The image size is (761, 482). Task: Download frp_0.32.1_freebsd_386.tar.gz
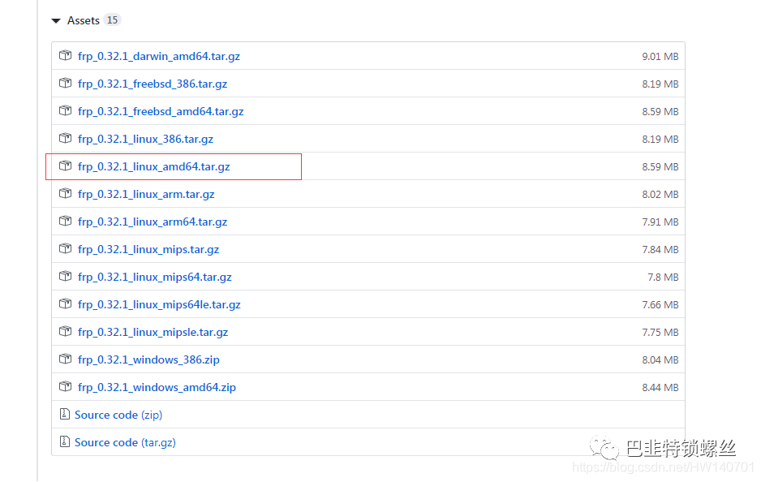pyautogui.click(x=153, y=84)
